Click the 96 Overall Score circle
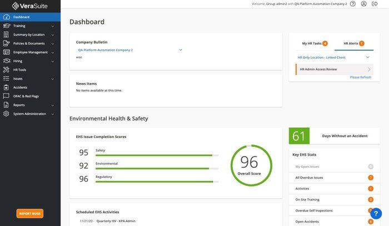The image size is (389, 226). tap(251, 166)
